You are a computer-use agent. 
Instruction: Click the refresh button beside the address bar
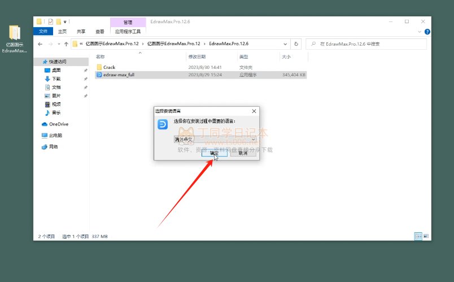point(296,44)
